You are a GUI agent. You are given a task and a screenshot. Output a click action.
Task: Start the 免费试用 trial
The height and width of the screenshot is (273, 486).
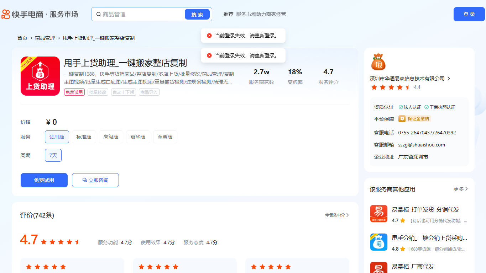point(44,180)
